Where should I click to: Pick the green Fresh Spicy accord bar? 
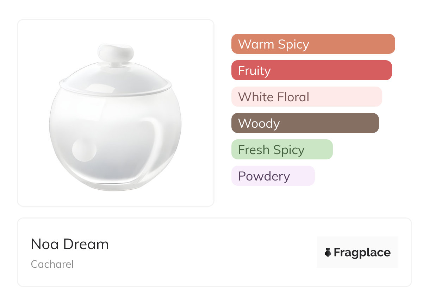click(282, 150)
